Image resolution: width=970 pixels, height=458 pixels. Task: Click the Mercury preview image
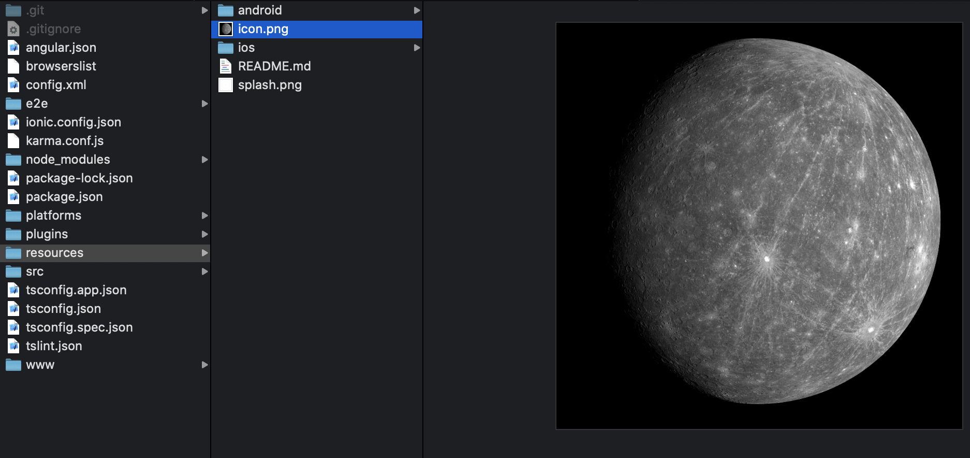click(759, 225)
